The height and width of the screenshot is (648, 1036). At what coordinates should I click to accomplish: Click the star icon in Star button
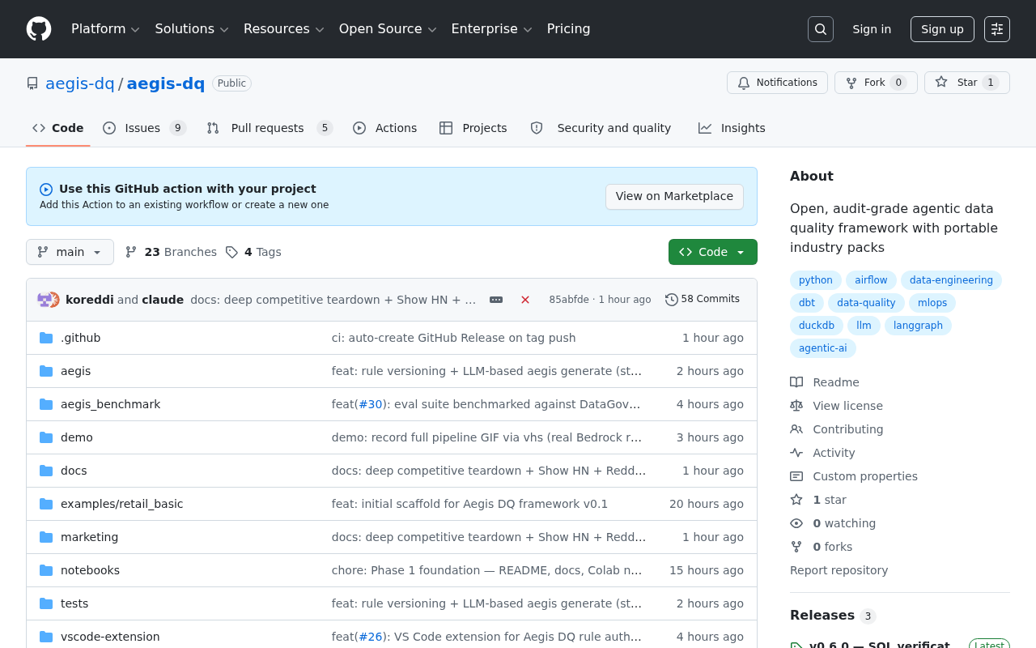click(x=941, y=83)
